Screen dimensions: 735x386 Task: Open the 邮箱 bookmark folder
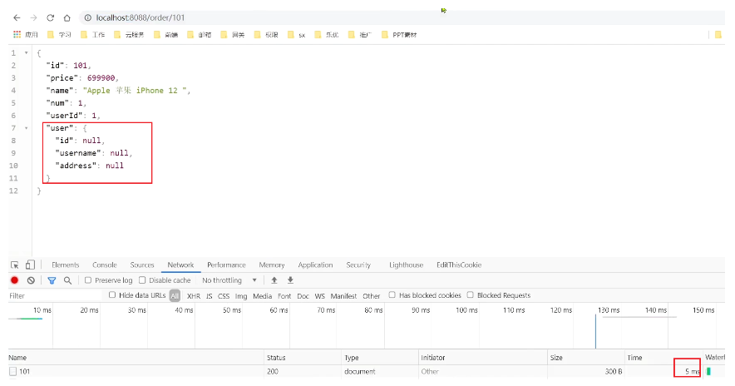point(200,35)
